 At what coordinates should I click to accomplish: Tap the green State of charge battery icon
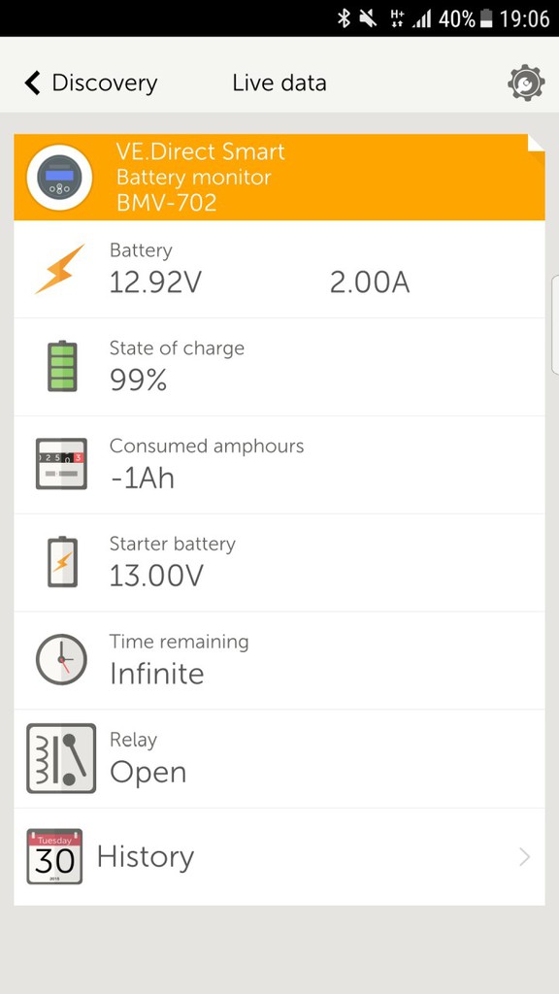click(62, 366)
